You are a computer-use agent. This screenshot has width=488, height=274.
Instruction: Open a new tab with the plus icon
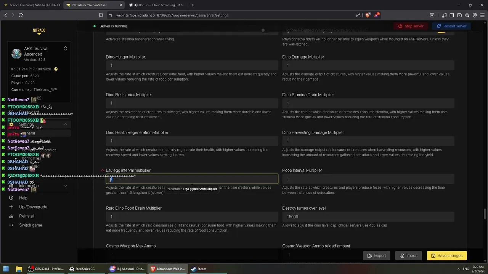pyautogui.click(x=193, y=5)
